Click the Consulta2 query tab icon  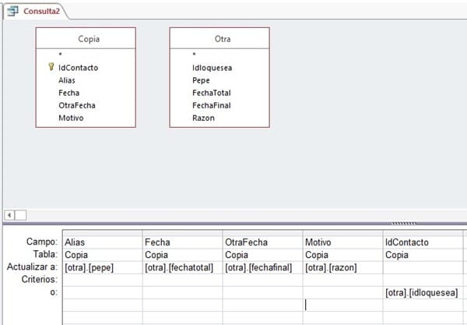tap(13, 12)
